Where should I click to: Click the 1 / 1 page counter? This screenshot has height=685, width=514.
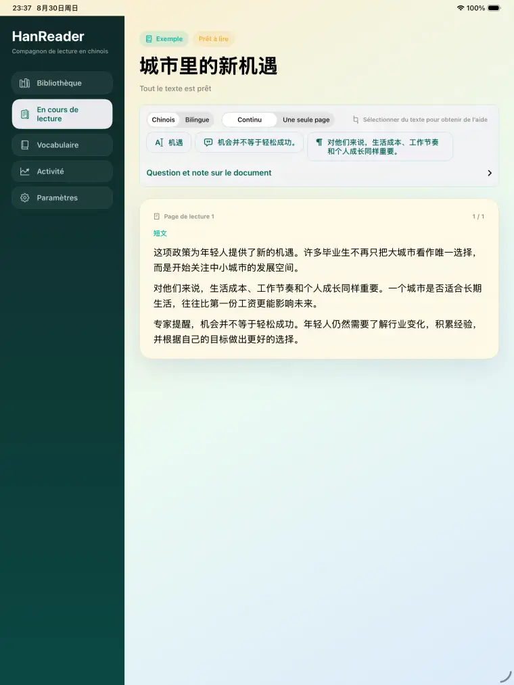point(478,216)
